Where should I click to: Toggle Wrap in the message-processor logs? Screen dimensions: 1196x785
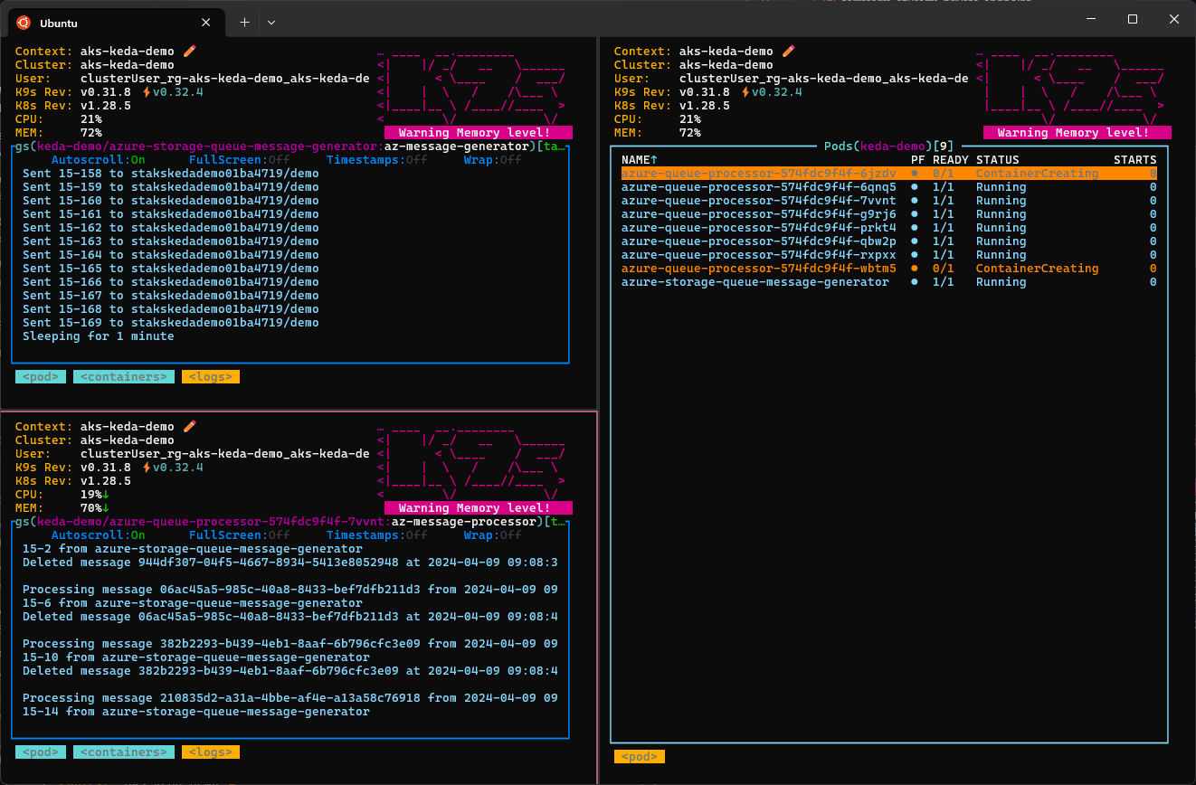(493, 535)
